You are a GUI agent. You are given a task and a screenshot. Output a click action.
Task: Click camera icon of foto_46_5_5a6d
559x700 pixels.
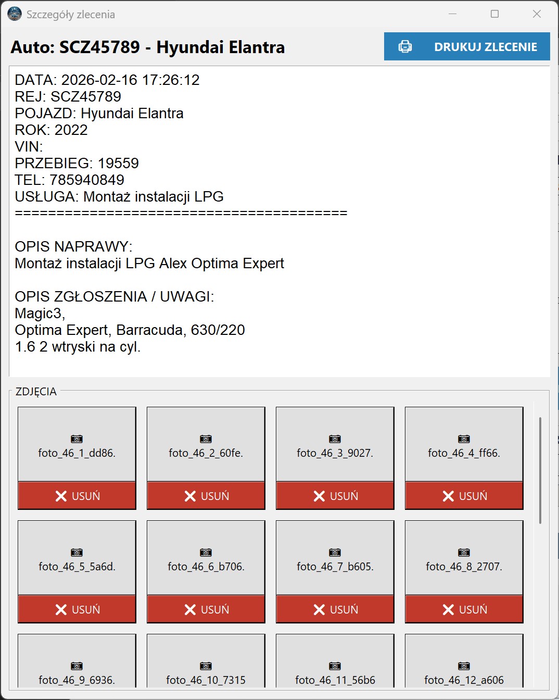click(77, 553)
